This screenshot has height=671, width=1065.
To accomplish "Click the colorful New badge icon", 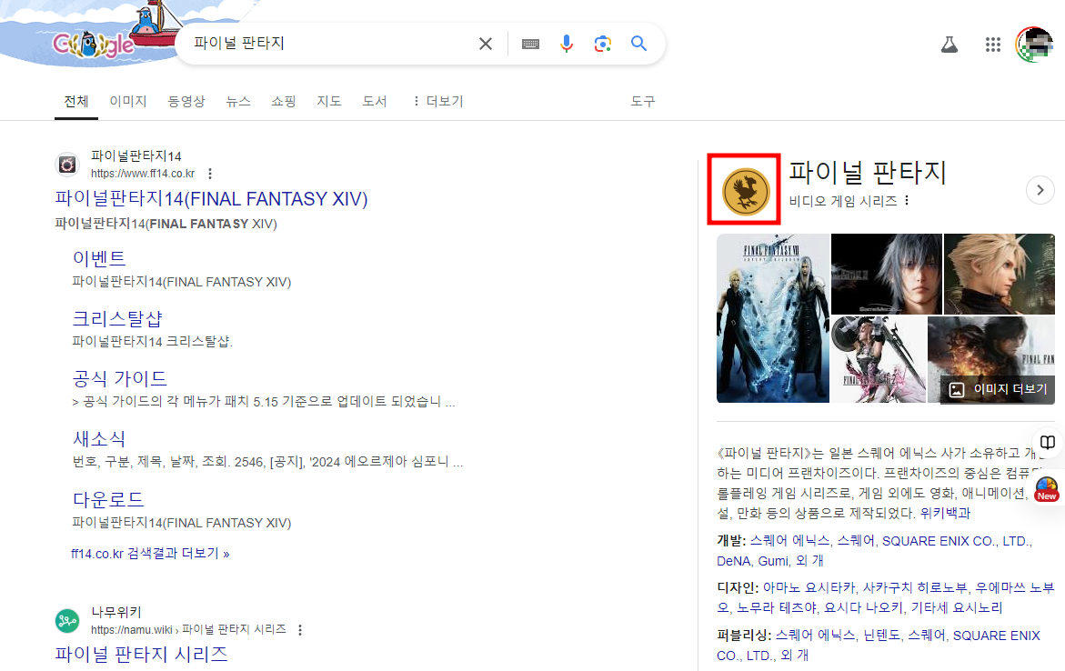I will [x=1047, y=488].
